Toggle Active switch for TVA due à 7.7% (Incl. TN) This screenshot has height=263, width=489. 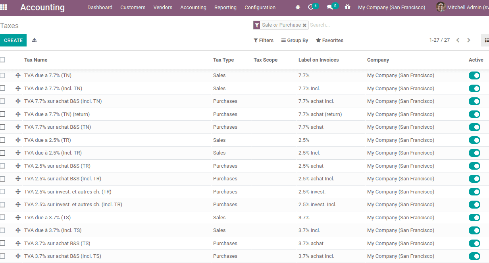[x=474, y=88]
